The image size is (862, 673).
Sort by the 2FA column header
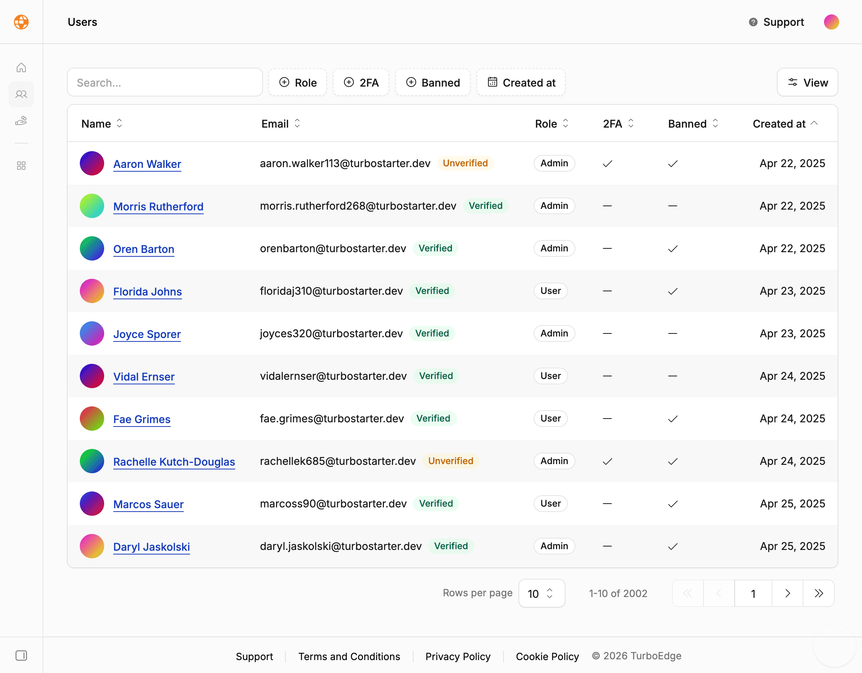tap(618, 124)
